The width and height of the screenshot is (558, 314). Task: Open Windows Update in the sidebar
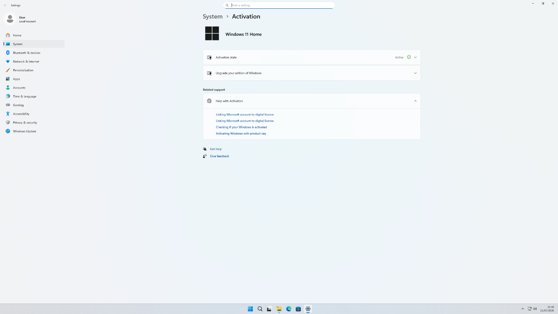click(34, 131)
